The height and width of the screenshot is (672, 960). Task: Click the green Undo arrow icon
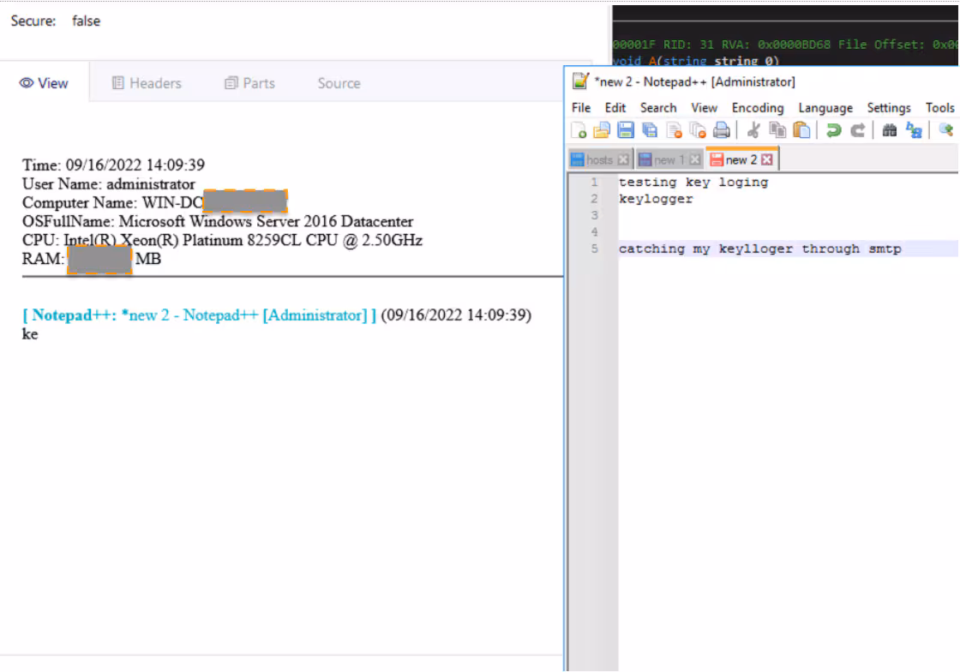(833, 130)
